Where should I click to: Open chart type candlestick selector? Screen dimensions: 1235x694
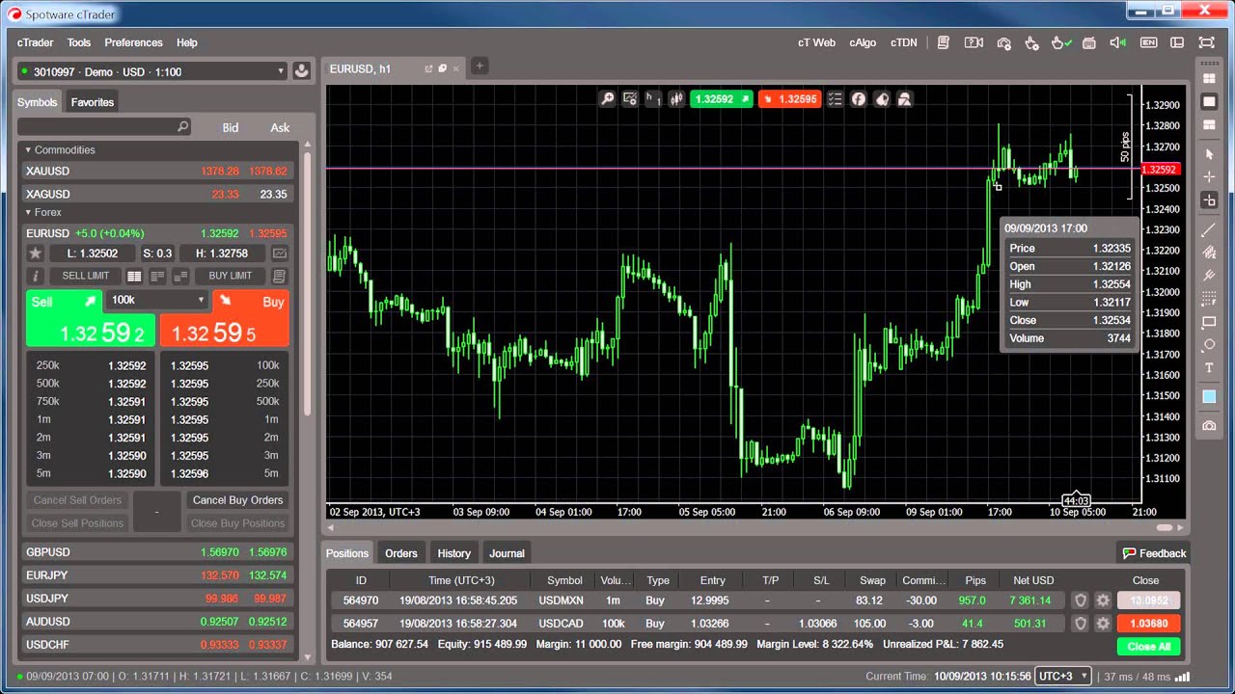pos(676,98)
